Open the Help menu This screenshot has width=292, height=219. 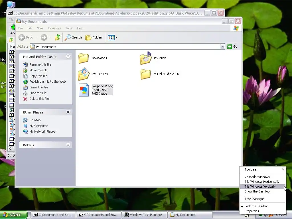pyautogui.click(x=80, y=28)
